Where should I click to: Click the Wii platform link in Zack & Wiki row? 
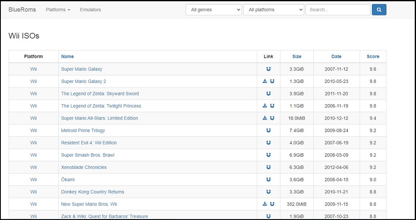click(33, 216)
